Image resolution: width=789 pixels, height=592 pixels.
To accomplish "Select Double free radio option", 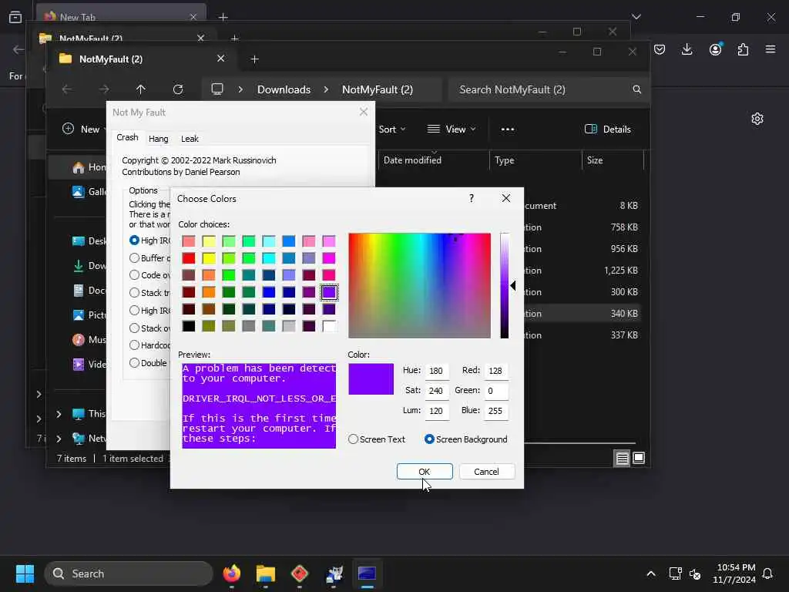I will pyautogui.click(x=134, y=362).
